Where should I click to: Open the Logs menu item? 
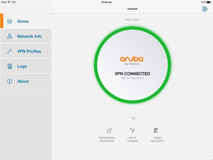[x=22, y=66]
